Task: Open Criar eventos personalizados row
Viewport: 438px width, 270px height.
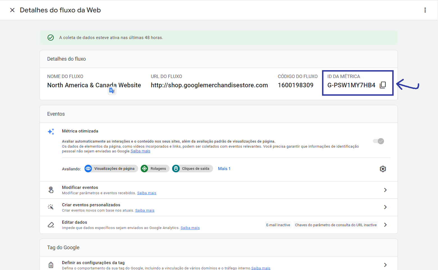Action: click(219, 207)
